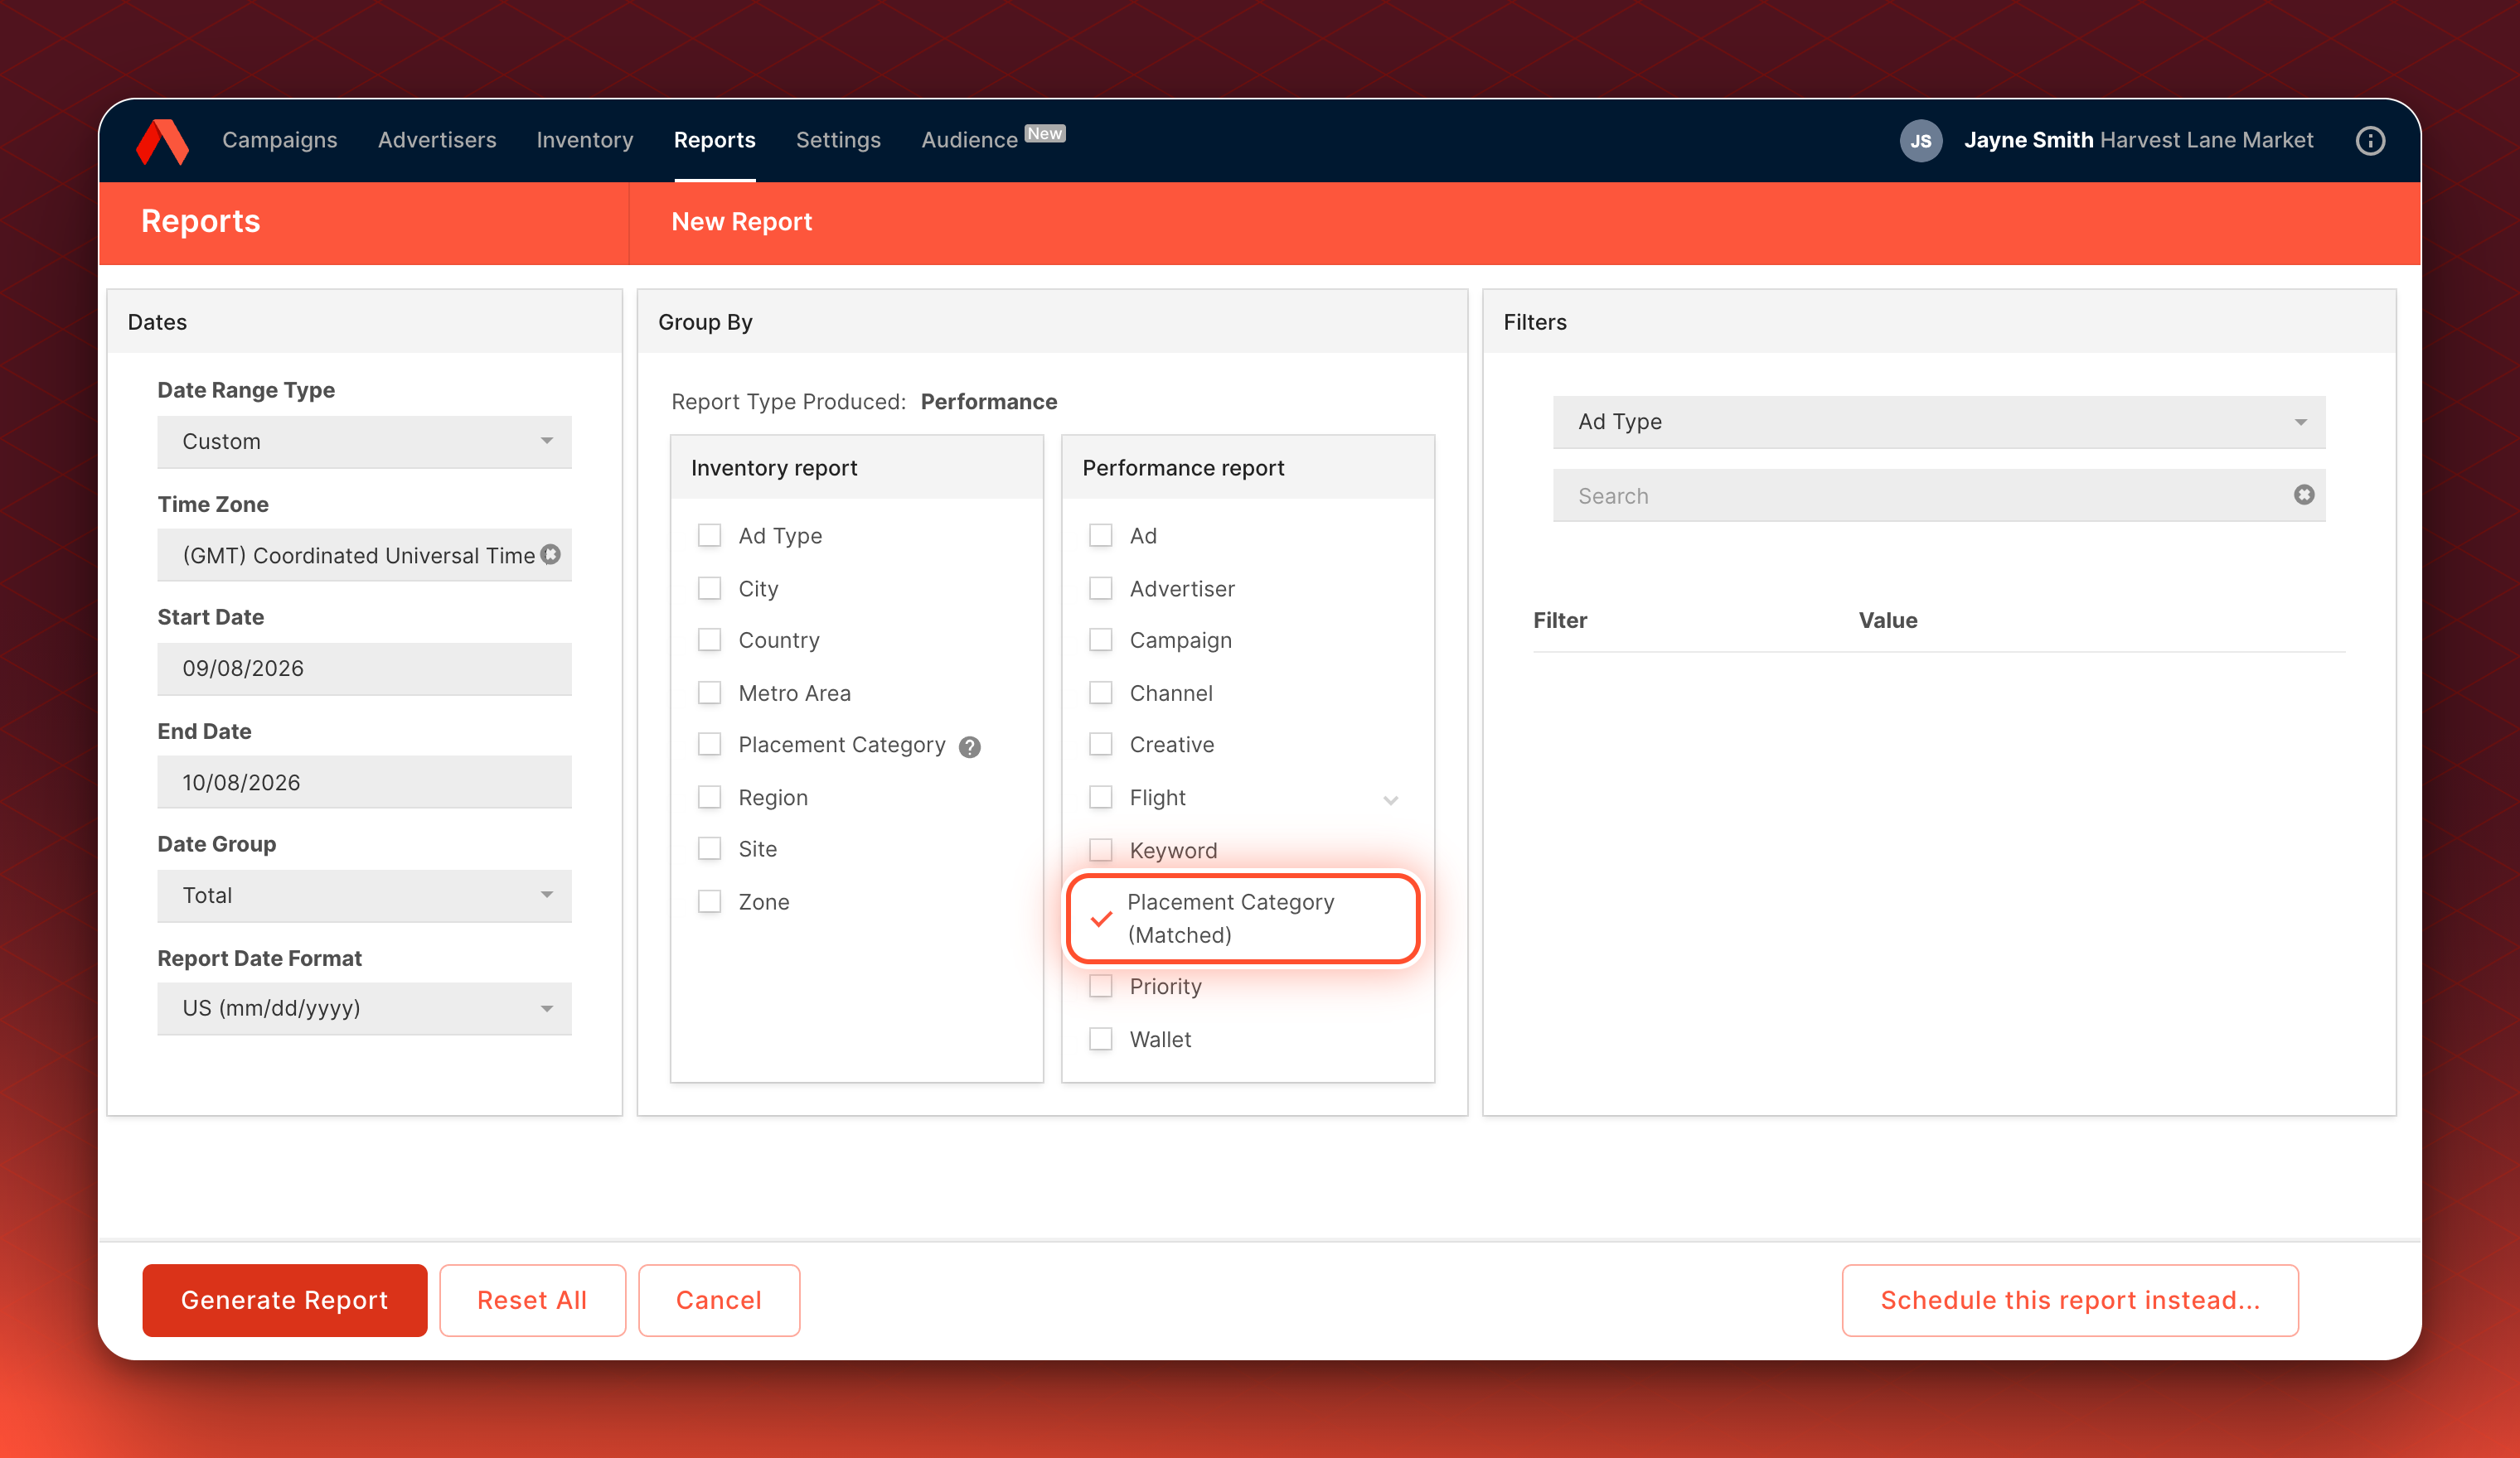
Task: Uncheck Placement Category (Matched)
Action: tap(1101, 919)
